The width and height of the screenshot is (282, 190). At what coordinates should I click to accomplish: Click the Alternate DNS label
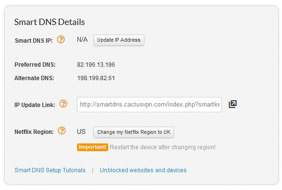pyautogui.click(x=34, y=78)
